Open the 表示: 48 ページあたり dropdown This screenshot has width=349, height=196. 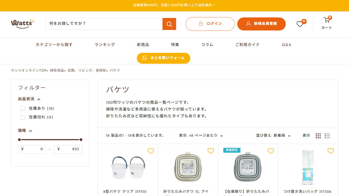click(x=201, y=136)
